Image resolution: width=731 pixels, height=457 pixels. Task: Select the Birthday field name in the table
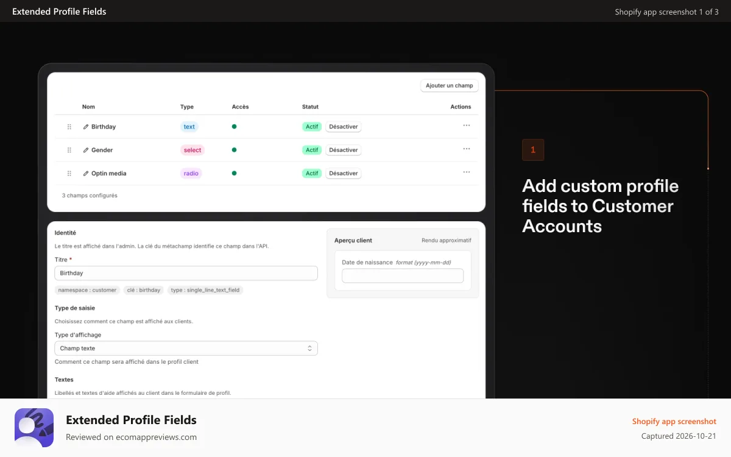coord(104,127)
